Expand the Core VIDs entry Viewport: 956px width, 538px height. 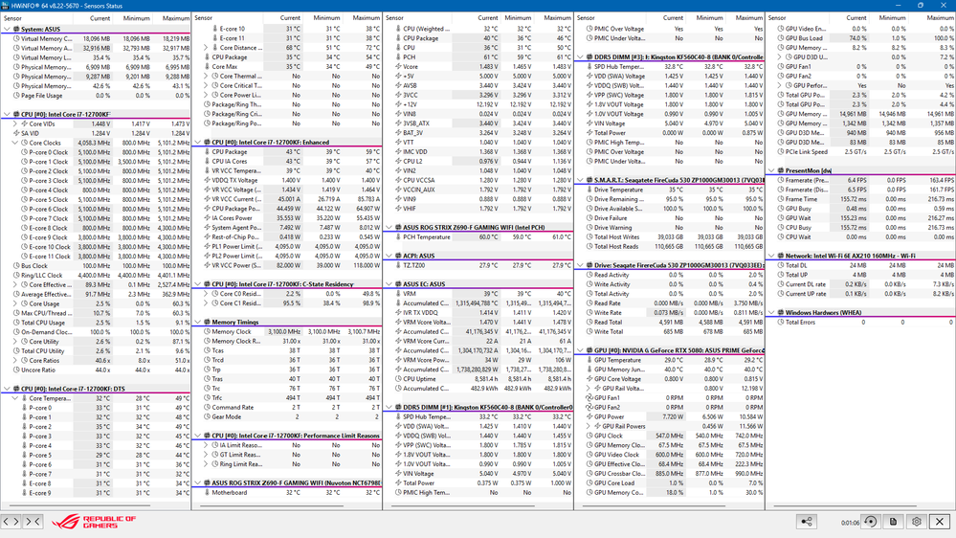point(15,123)
